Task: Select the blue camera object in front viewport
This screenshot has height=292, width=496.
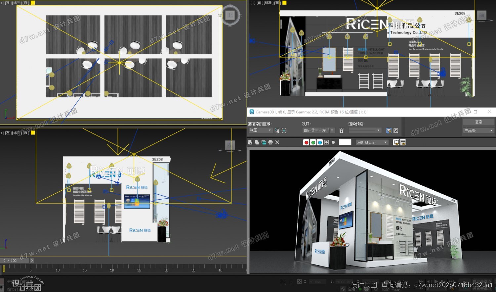Action: tap(441, 72)
